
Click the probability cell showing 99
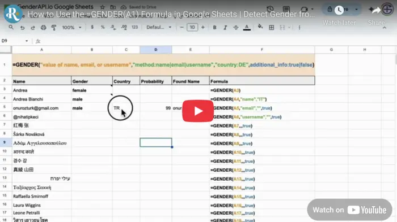click(x=156, y=108)
